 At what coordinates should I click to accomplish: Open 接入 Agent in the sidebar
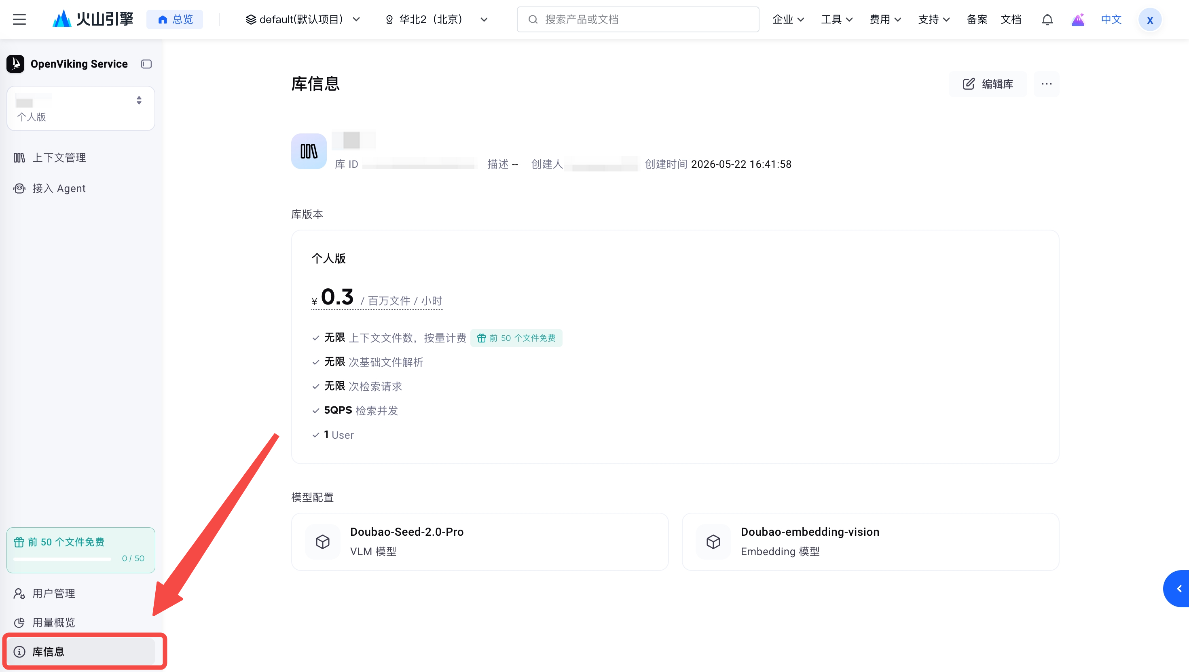[x=81, y=188]
